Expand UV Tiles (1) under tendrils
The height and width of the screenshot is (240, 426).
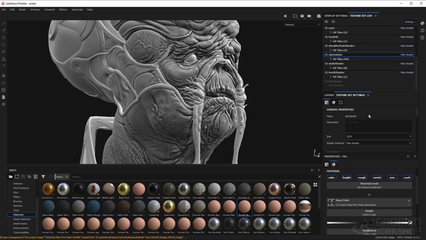[x=331, y=41]
